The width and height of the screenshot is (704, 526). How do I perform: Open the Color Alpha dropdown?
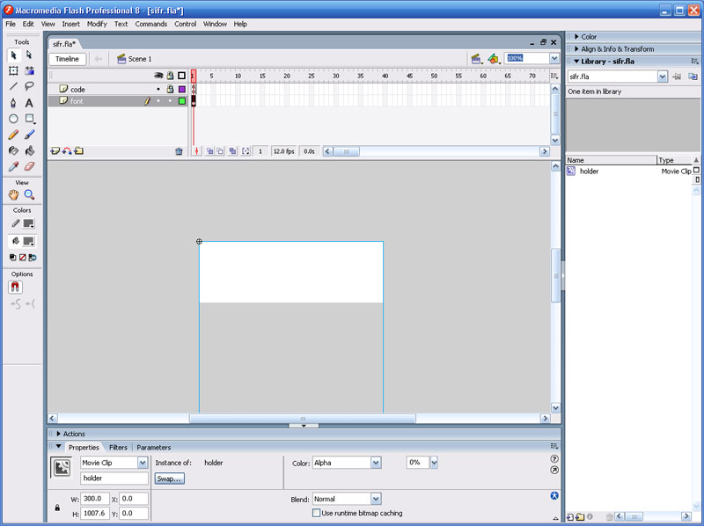(376, 463)
